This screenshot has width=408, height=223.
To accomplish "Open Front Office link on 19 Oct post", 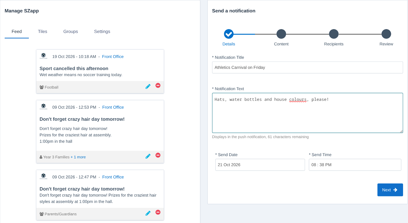I will 113,57.
